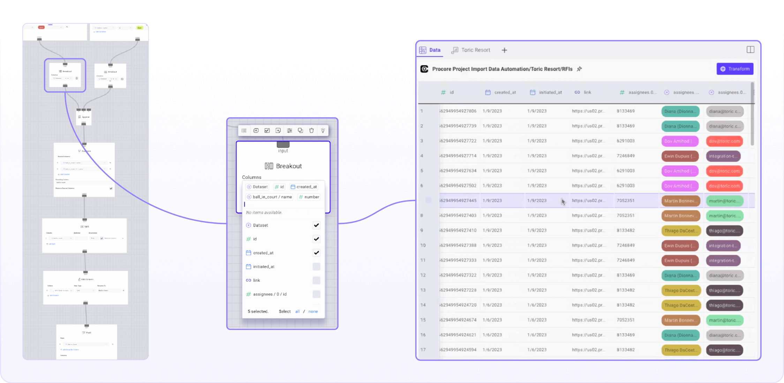Image resolution: width=784 pixels, height=383 pixels.
Task: Open the split view icon at top right
Action: (x=751, y=50)
